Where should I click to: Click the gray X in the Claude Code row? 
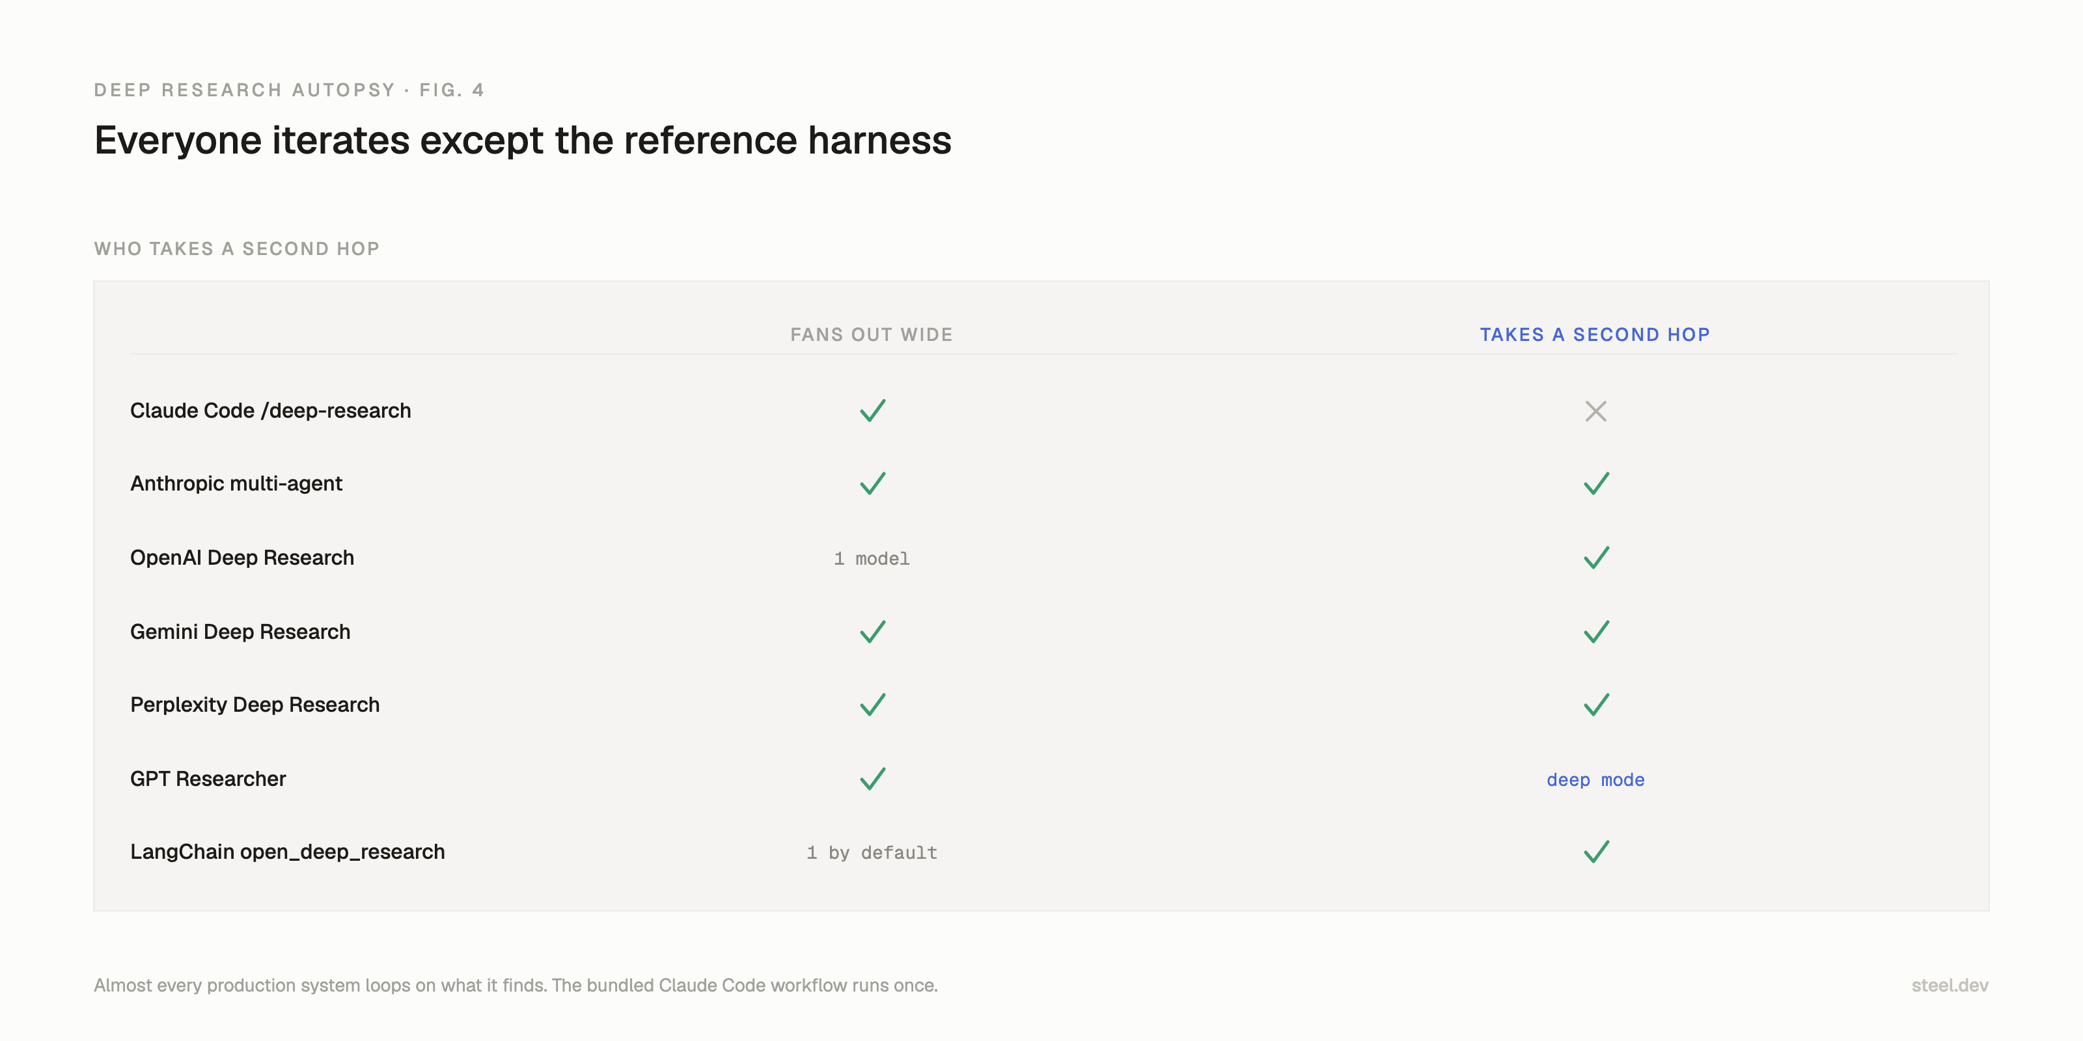click(x=1595, y=411)
